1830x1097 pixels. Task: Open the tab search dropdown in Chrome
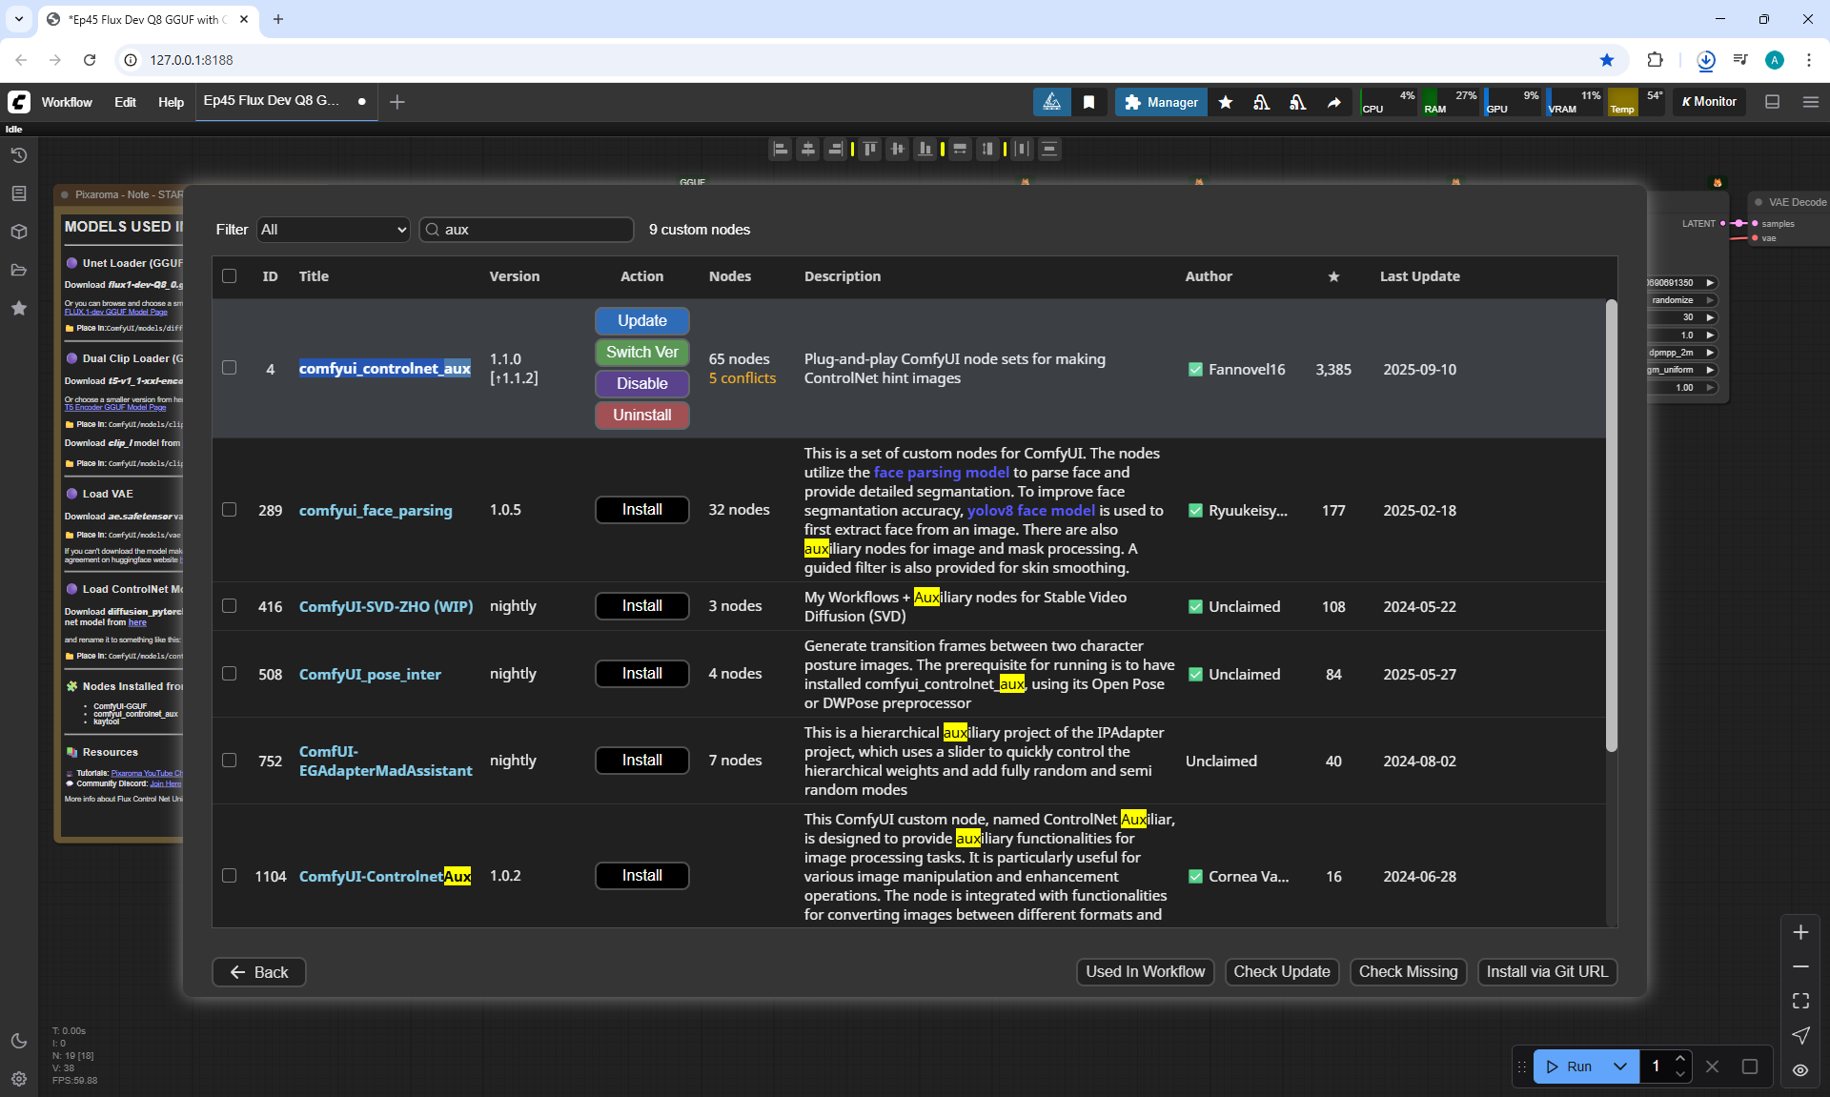19,19
